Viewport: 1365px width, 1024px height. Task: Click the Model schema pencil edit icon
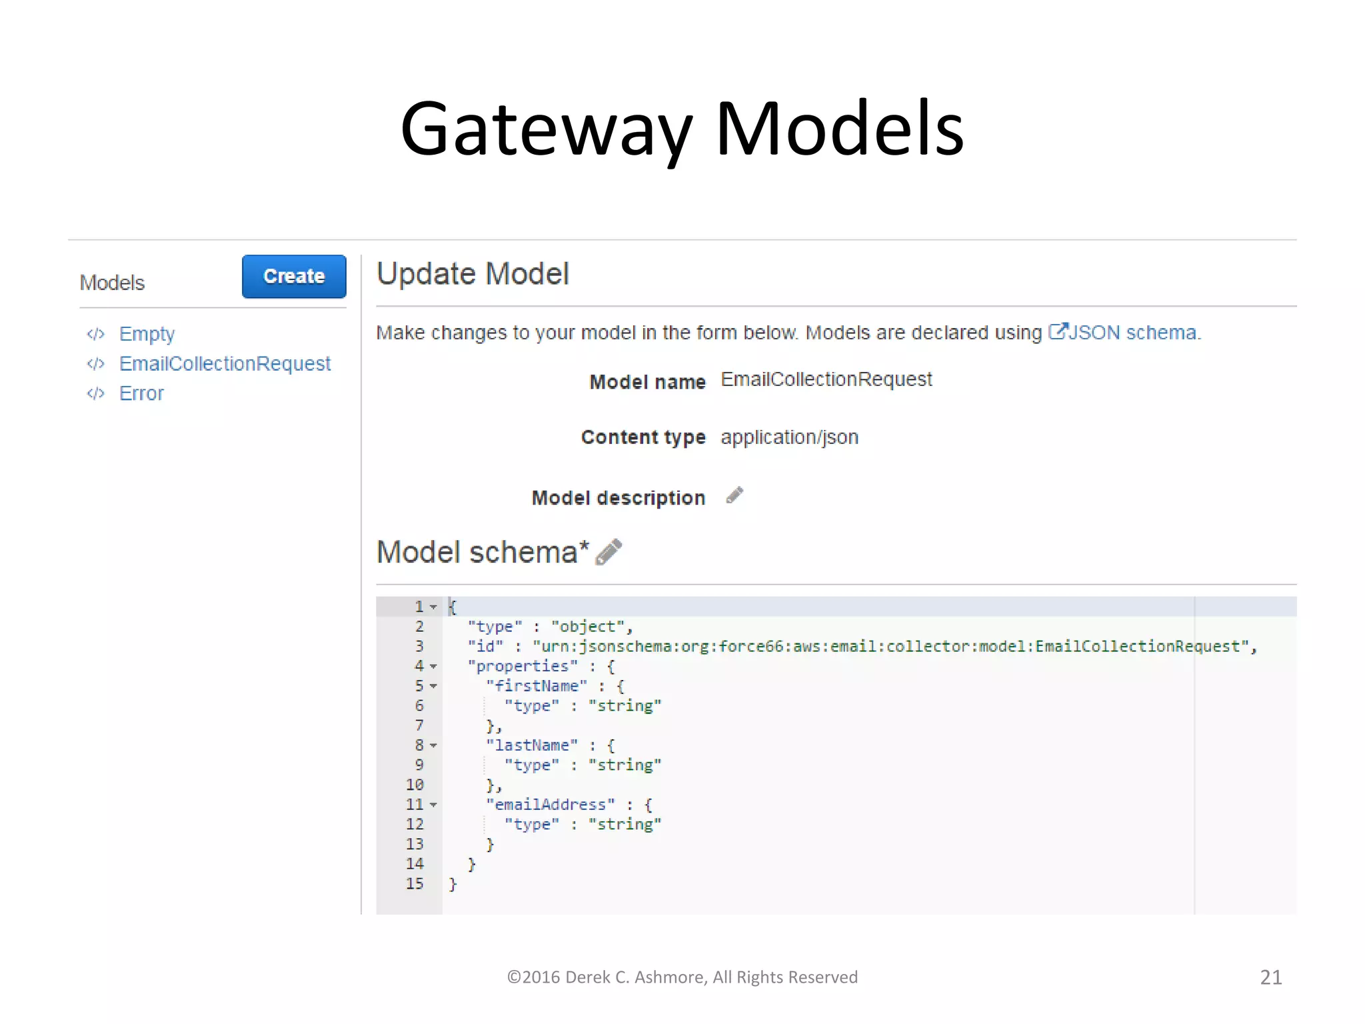pyautogui.click(x=608, y=552)
